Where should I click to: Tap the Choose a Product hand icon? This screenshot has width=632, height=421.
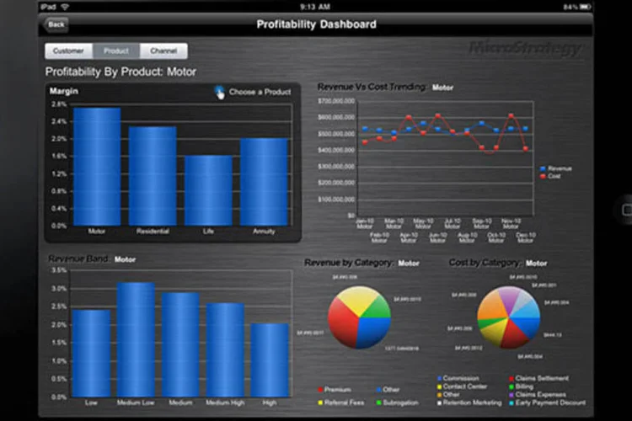[x=220, y=93]
